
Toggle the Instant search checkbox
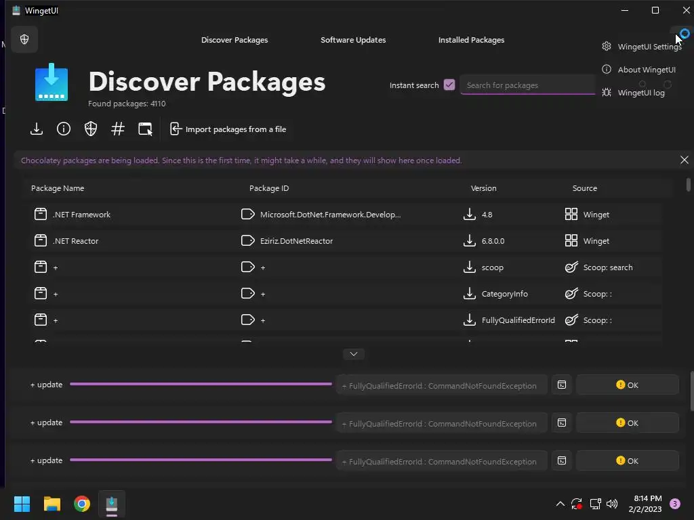(449, 85)
